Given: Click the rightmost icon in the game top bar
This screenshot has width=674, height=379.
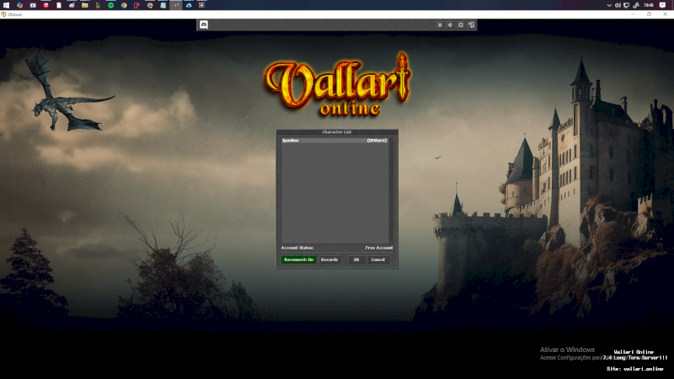Looking at the screenshot, I should click(x=472, y=25).
